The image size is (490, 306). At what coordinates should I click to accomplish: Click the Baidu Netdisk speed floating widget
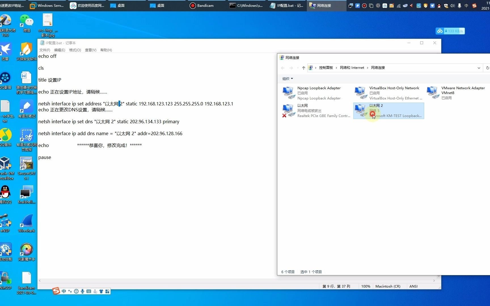pos(450,31)
